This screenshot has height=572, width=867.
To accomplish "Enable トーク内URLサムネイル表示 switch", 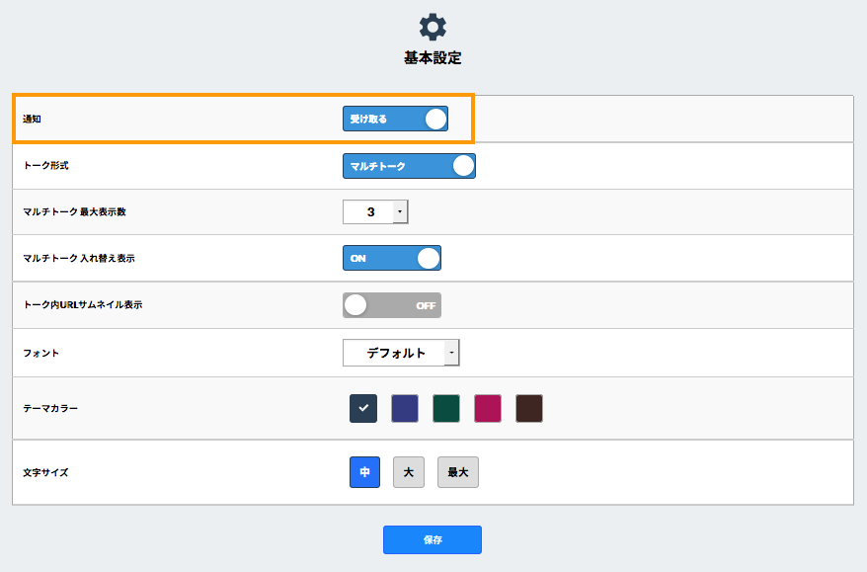I will 391,305.
